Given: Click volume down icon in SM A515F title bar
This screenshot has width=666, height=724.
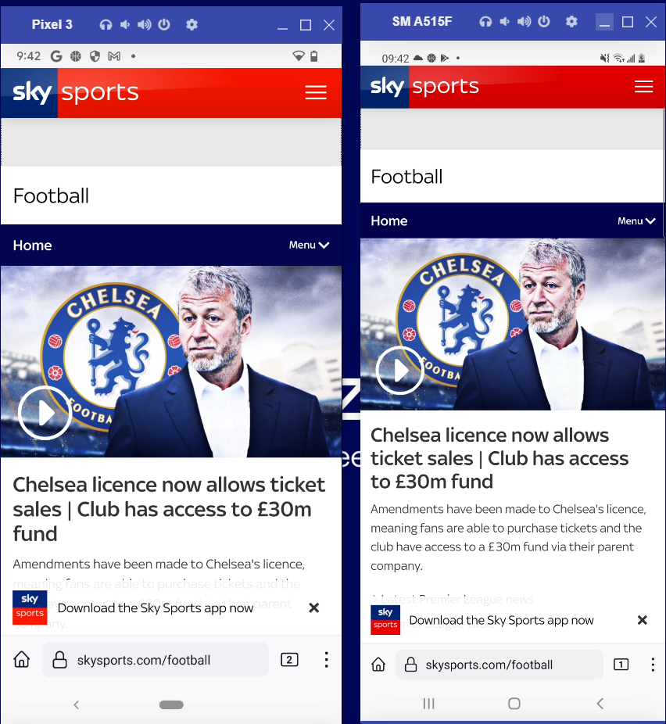Looking at the screenshot, I should [x=505, y=21].
